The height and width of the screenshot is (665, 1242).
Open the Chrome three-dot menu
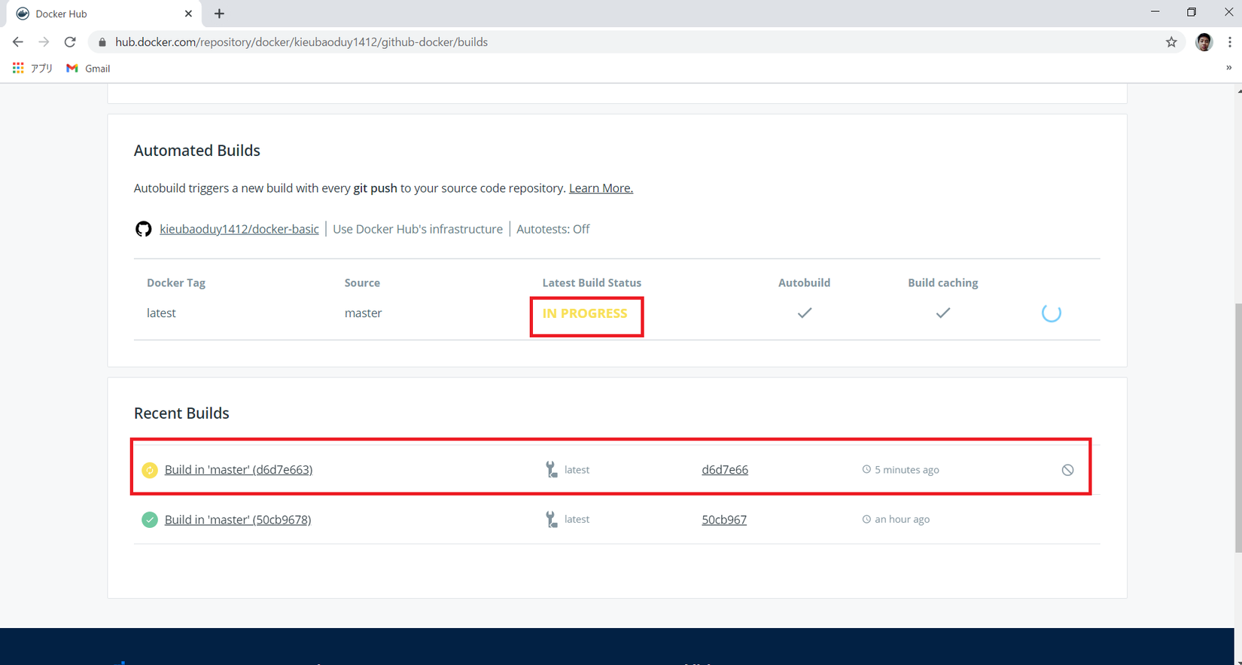[1229, 42]
